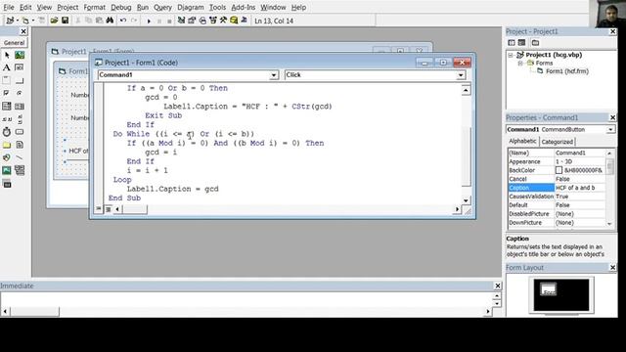This screenshot has width=626, height=352.
Task: Toggle Procedure View button in code window corner
Action: pyautogui.click(x=99, y=208)
